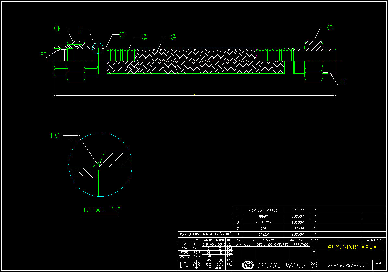Select the '50 S' finish value
Viewport: 388px width, 272px height.
[x=197, y=244]
